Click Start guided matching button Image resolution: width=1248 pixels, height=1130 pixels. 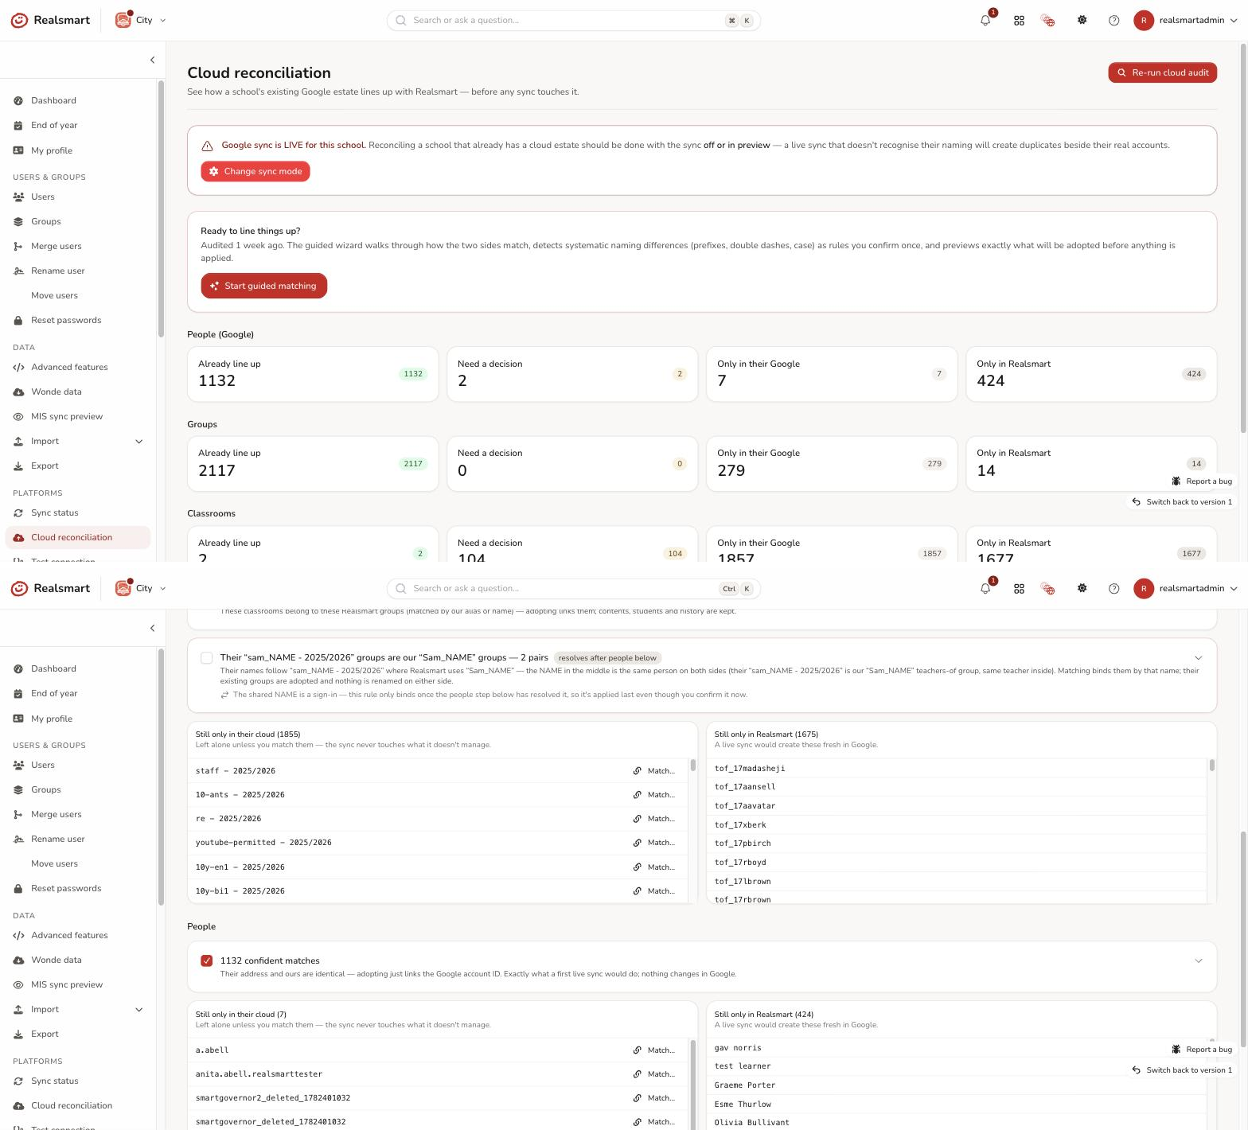click(x=263, y=286)
